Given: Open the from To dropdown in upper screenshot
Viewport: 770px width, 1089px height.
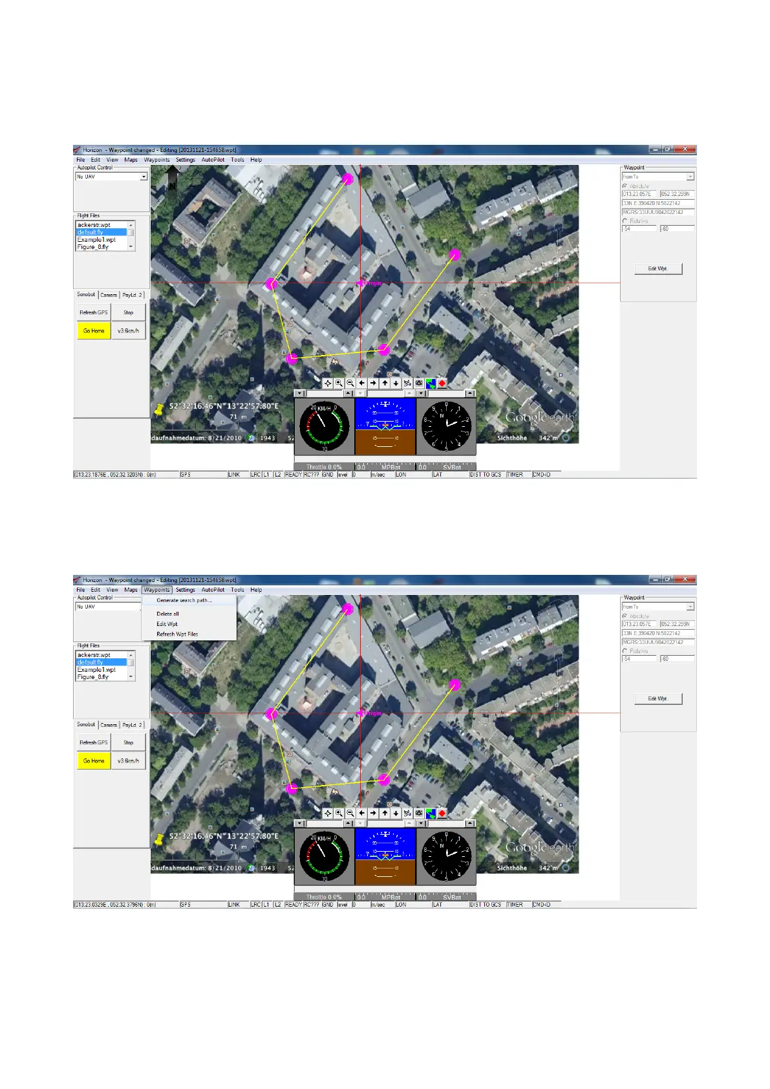Looking at the screenshot, I should pos(690,177).
